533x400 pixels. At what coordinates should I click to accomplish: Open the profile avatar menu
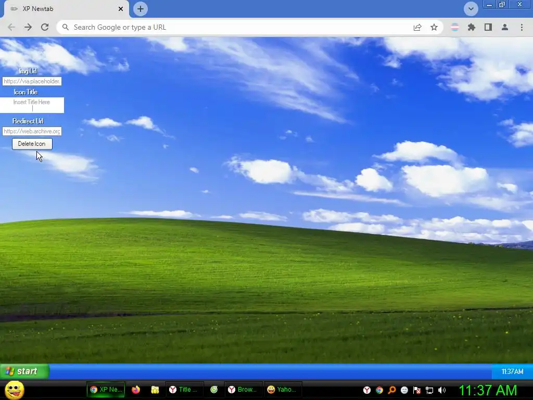tap(505, 27)
